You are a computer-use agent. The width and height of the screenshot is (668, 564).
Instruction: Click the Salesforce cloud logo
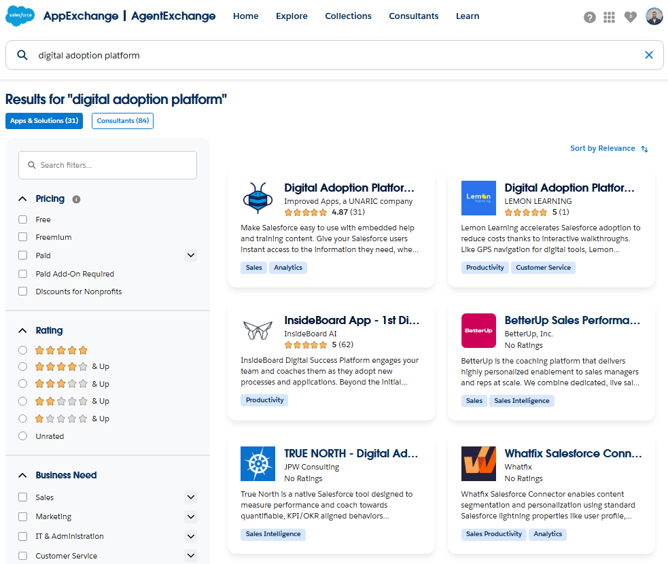click(20, 16)
